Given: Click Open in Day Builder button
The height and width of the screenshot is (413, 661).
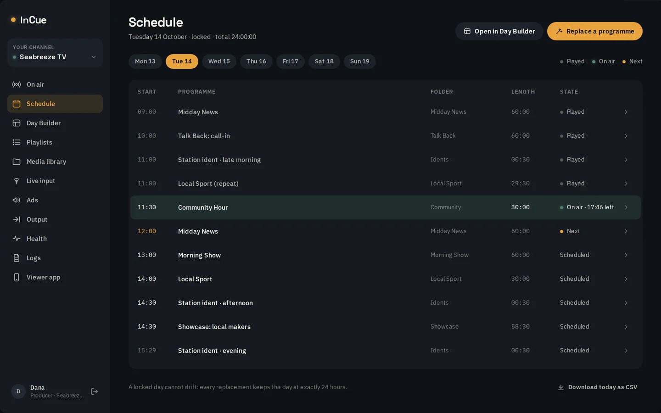Looking at the screenshot, I should coord(499,31).
